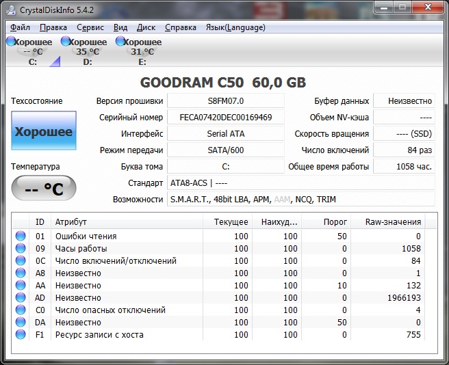
Task: Click the serial number field FECA07420DEC00169469
Action: tap(226, 118)
